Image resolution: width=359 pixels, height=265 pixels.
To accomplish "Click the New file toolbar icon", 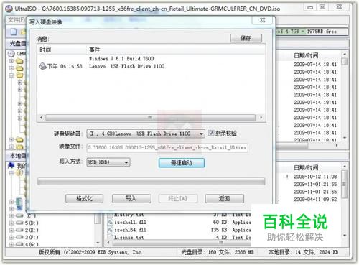I will tap(14, 32).
